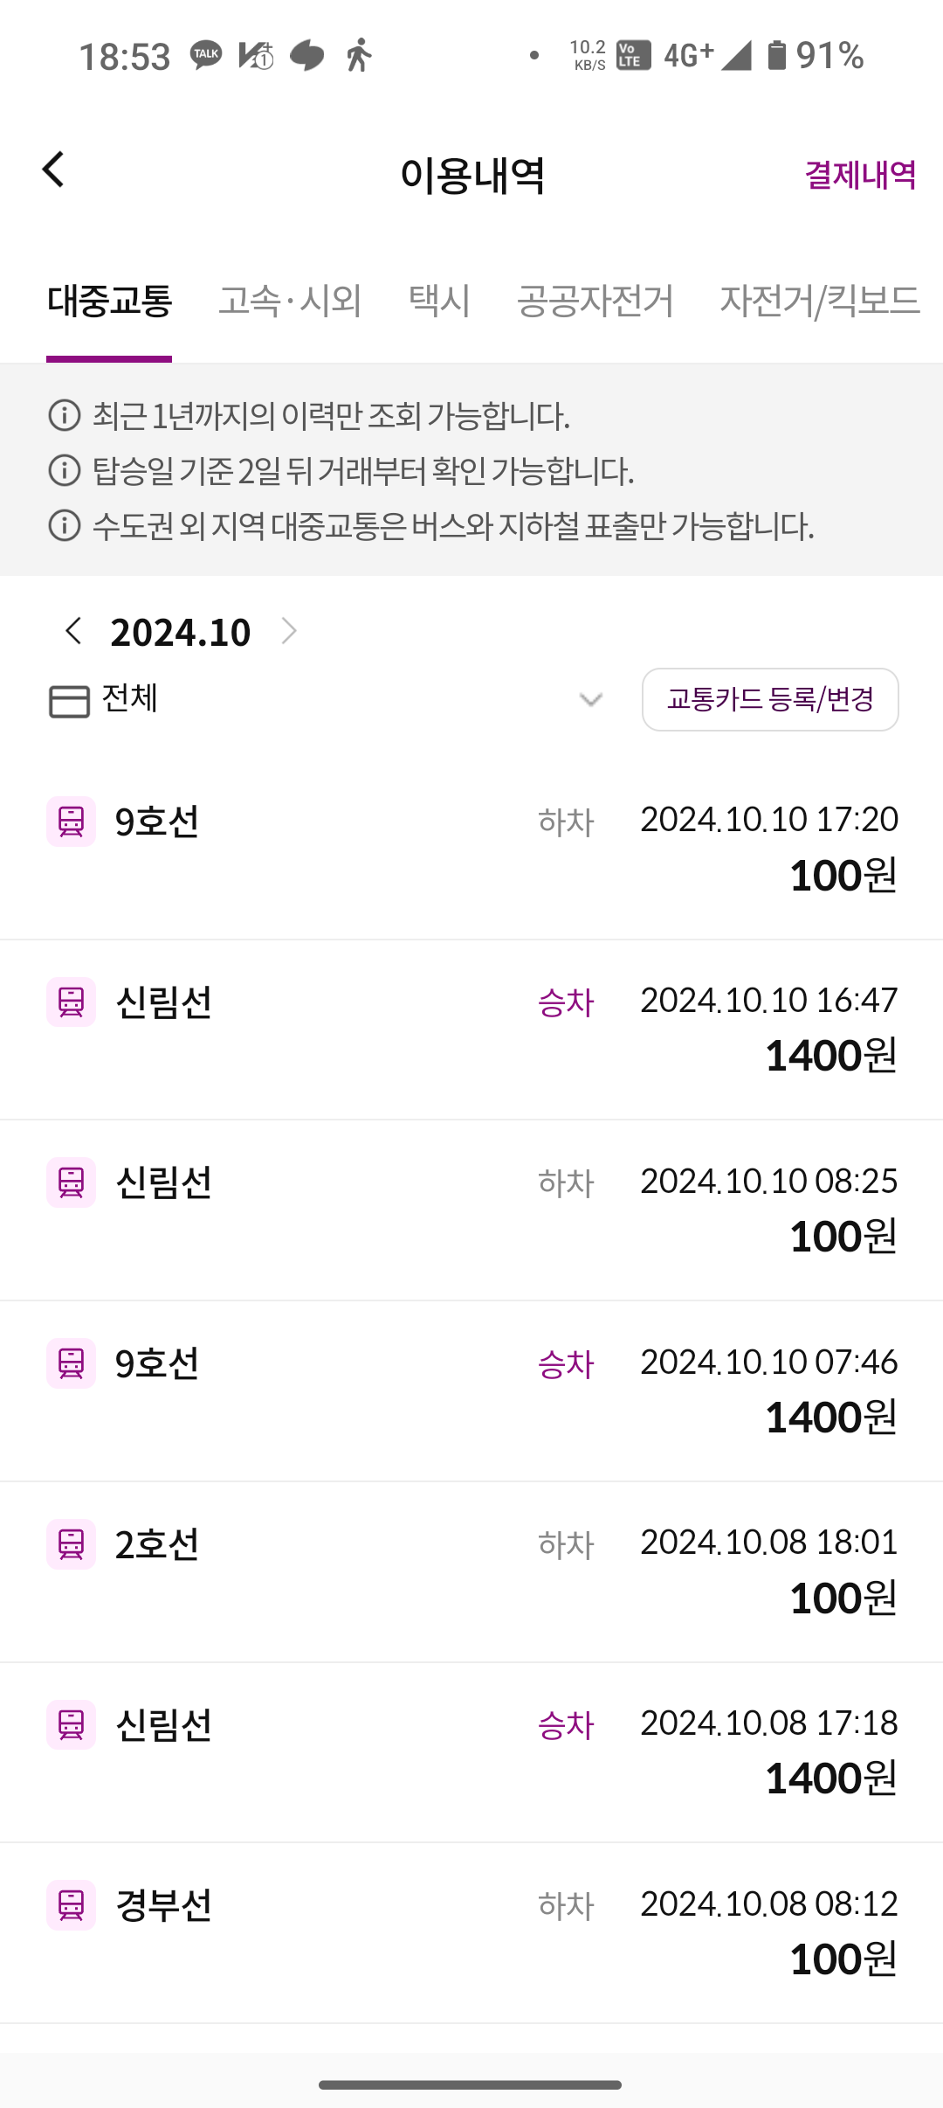Open the 공공자전거 tab

coord(595,301)
